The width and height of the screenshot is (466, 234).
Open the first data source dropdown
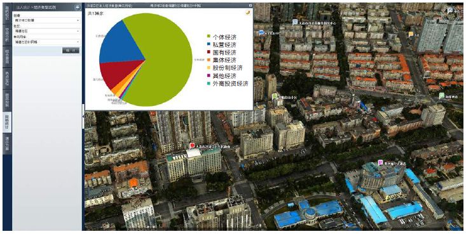[46, 20]
